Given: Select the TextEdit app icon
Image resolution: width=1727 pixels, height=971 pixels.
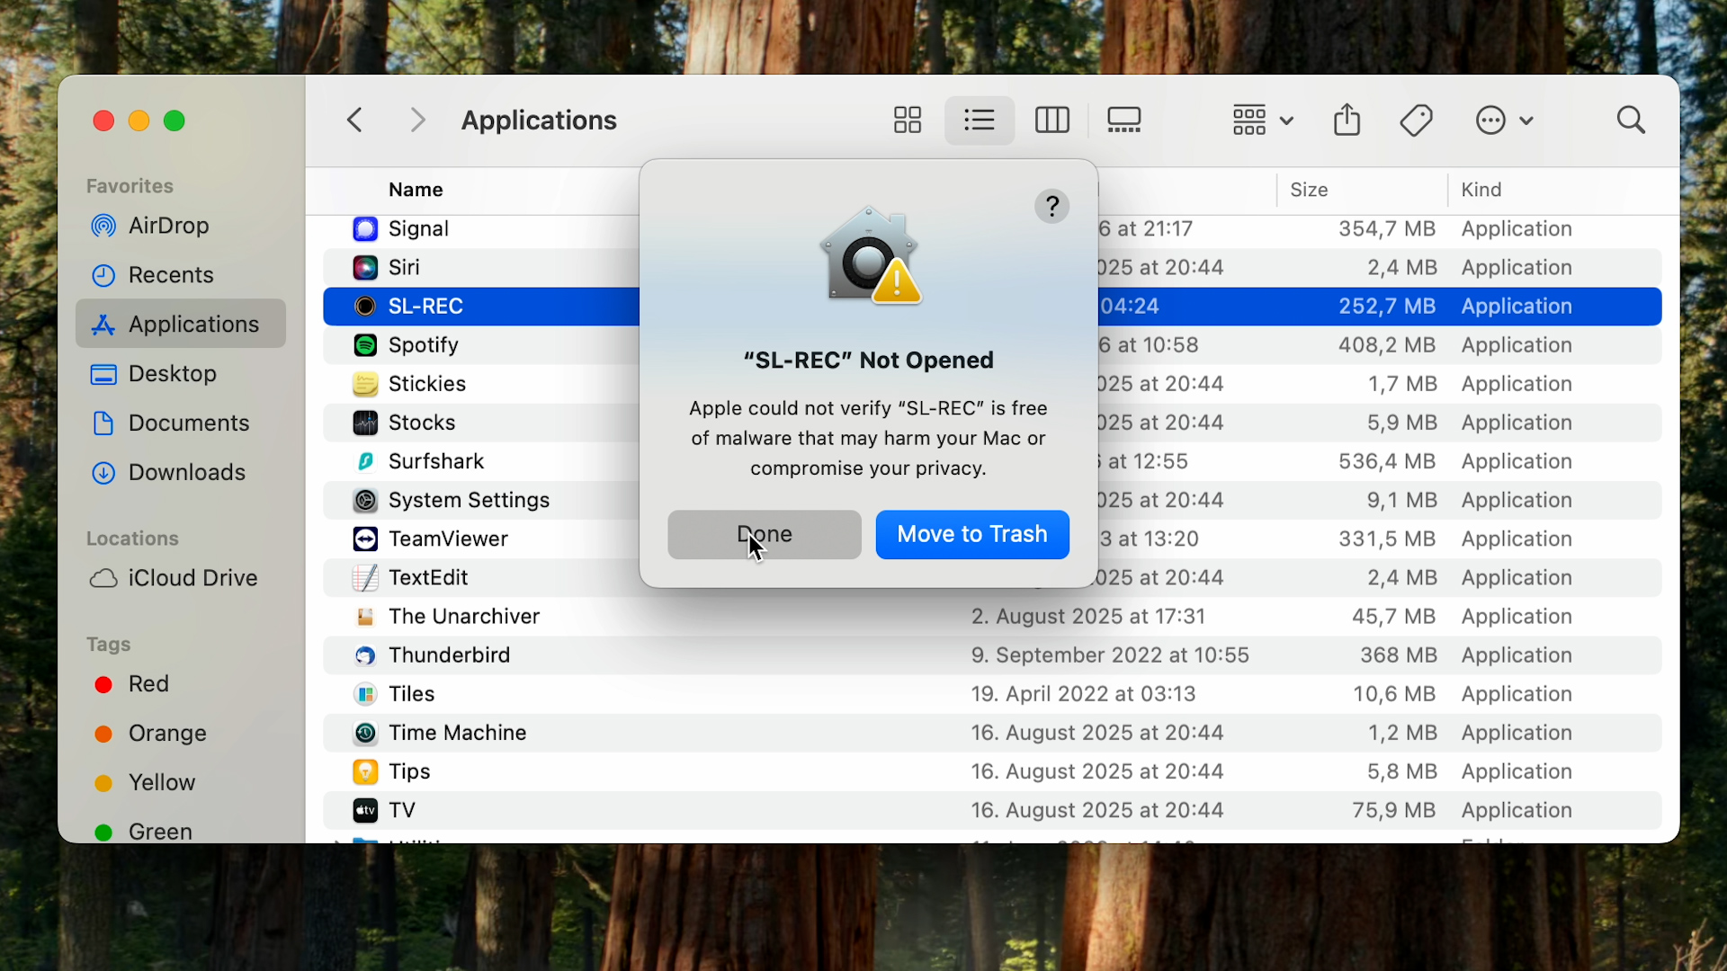Looking at the screenshot, I should [364, 578].
